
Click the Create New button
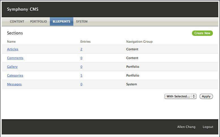click(x=202, y=33)
